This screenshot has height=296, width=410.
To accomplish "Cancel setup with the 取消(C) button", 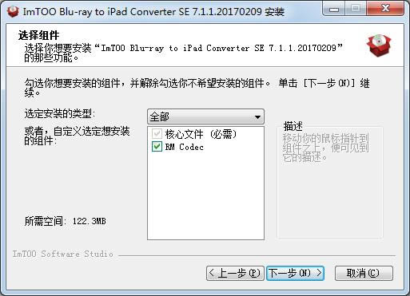I will click(364, 273).
